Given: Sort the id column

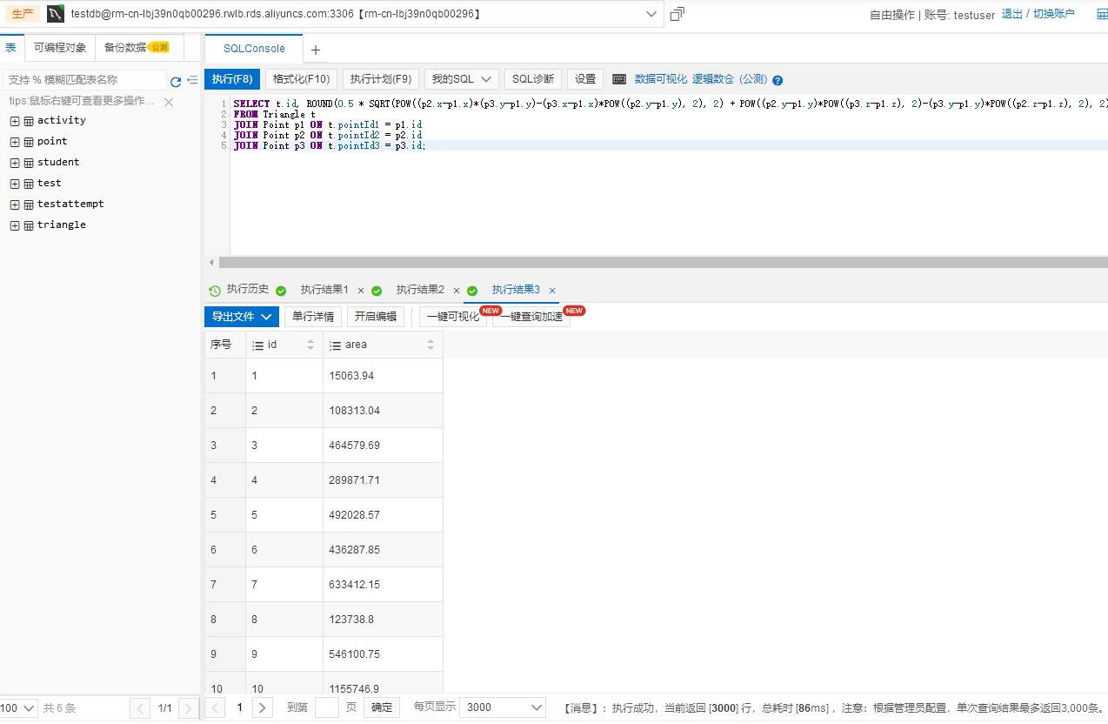Looking at the screenshot, I should 311,345.
